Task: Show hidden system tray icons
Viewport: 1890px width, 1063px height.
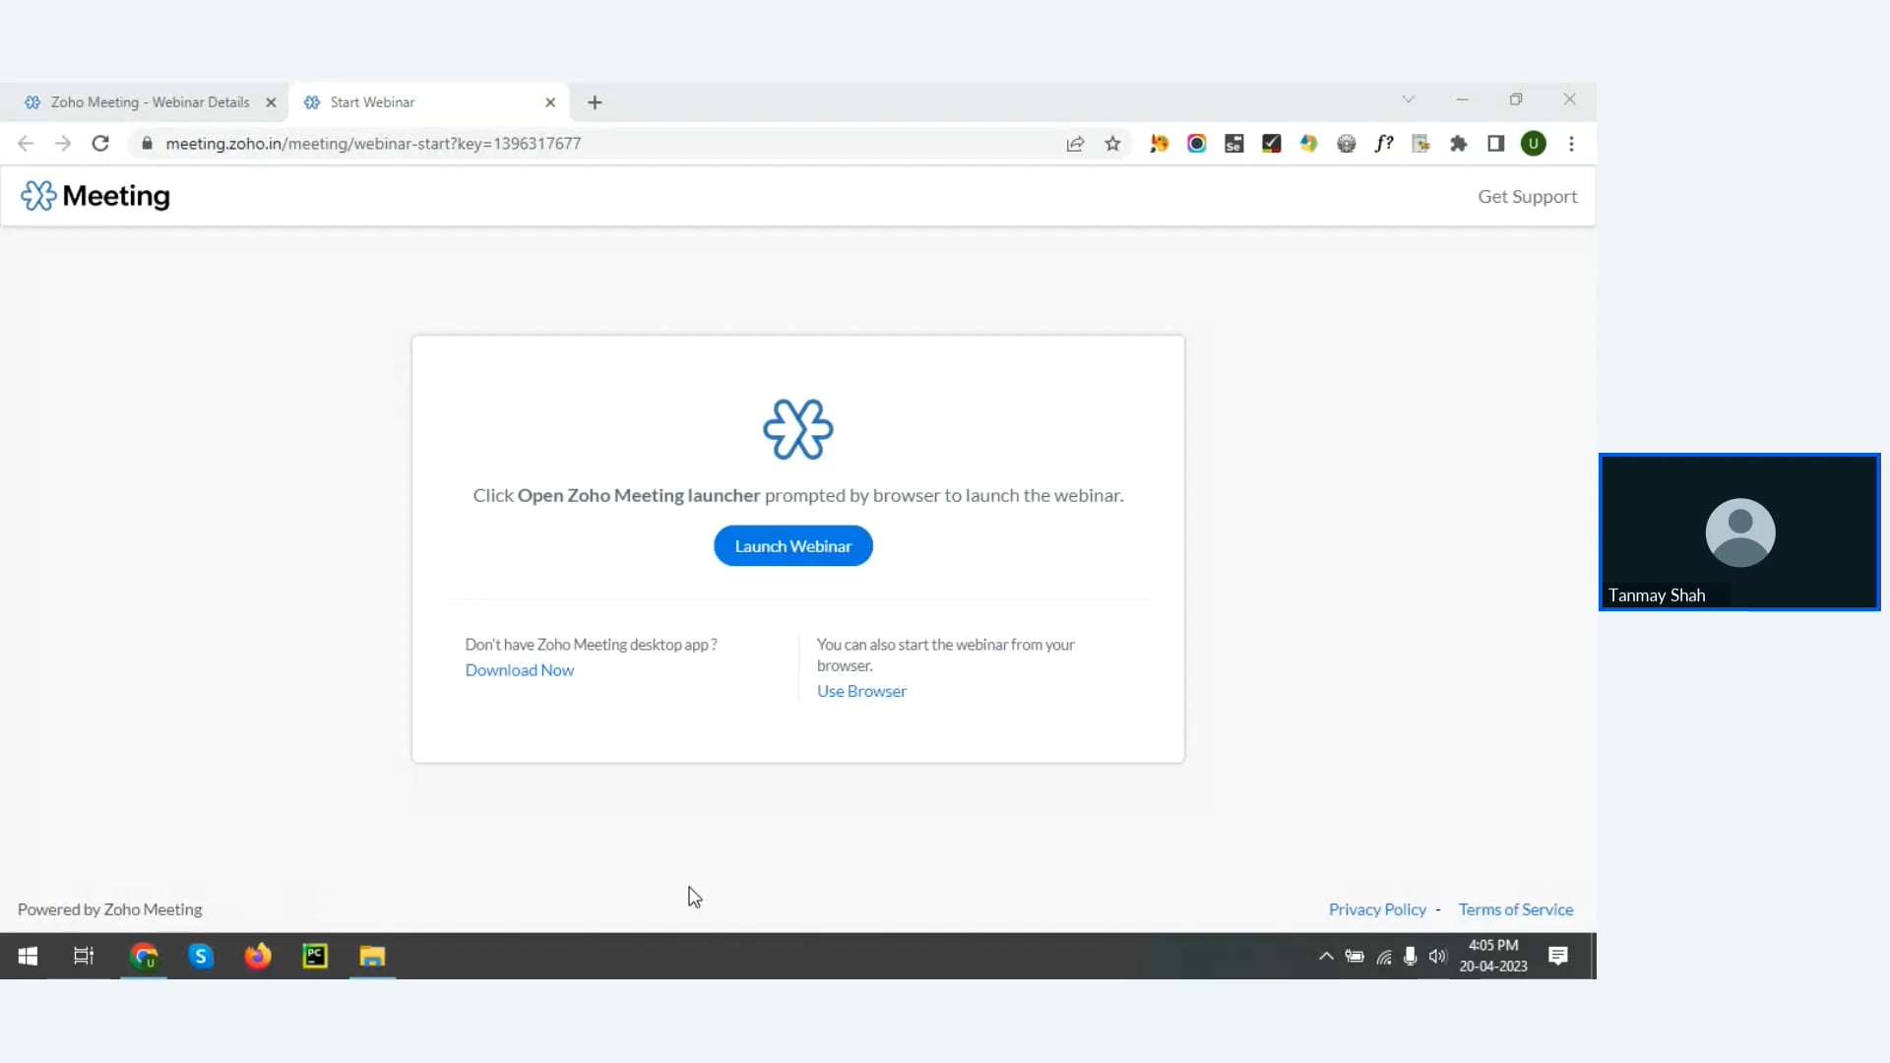Action: tap(1326, 956)
